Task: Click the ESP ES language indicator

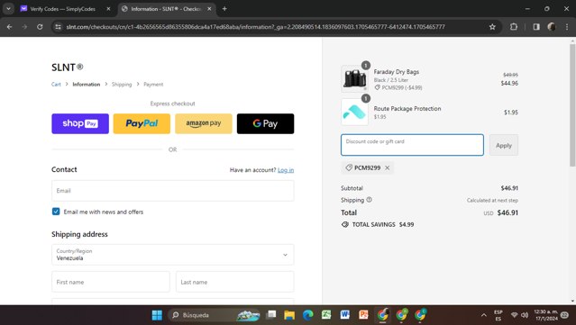Action: [498, 315]
